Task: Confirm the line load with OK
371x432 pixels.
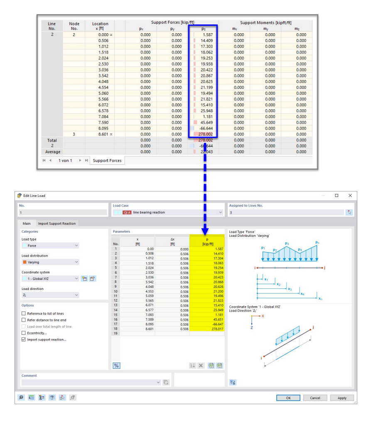Action: [x=288, y=398]
